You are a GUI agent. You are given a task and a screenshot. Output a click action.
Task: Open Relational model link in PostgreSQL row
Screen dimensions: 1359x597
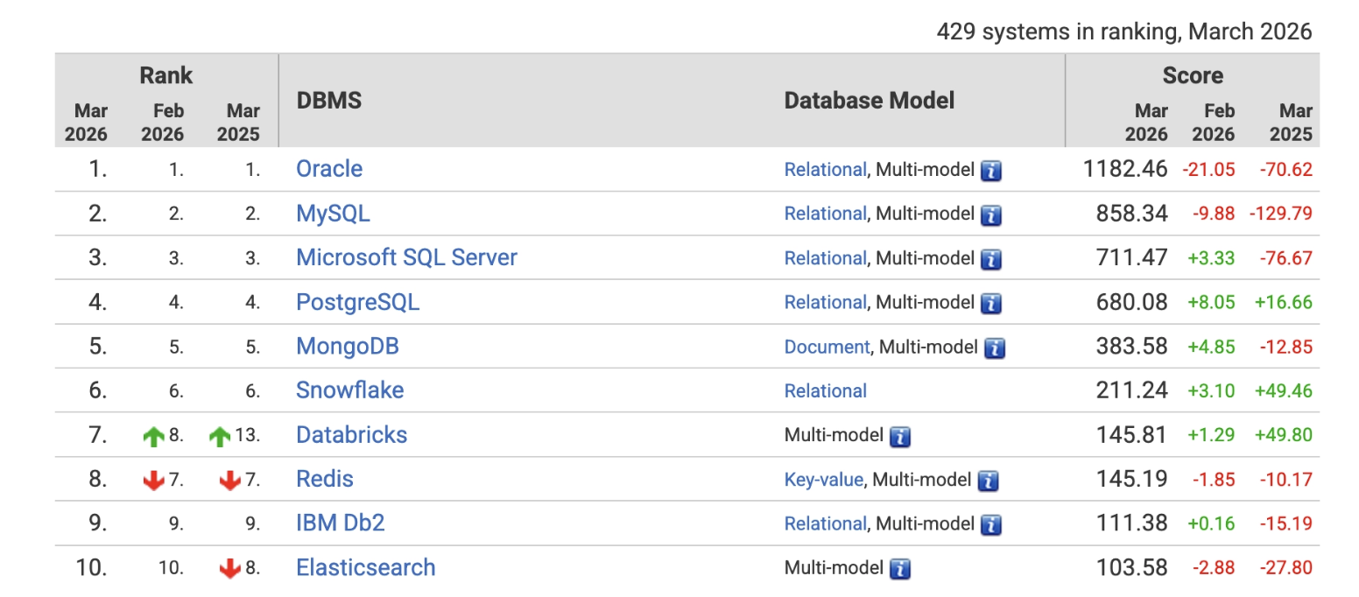coord(825,302)
